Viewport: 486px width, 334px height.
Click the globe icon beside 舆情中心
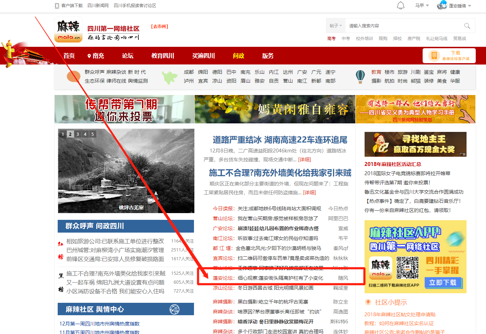(175, 309)
